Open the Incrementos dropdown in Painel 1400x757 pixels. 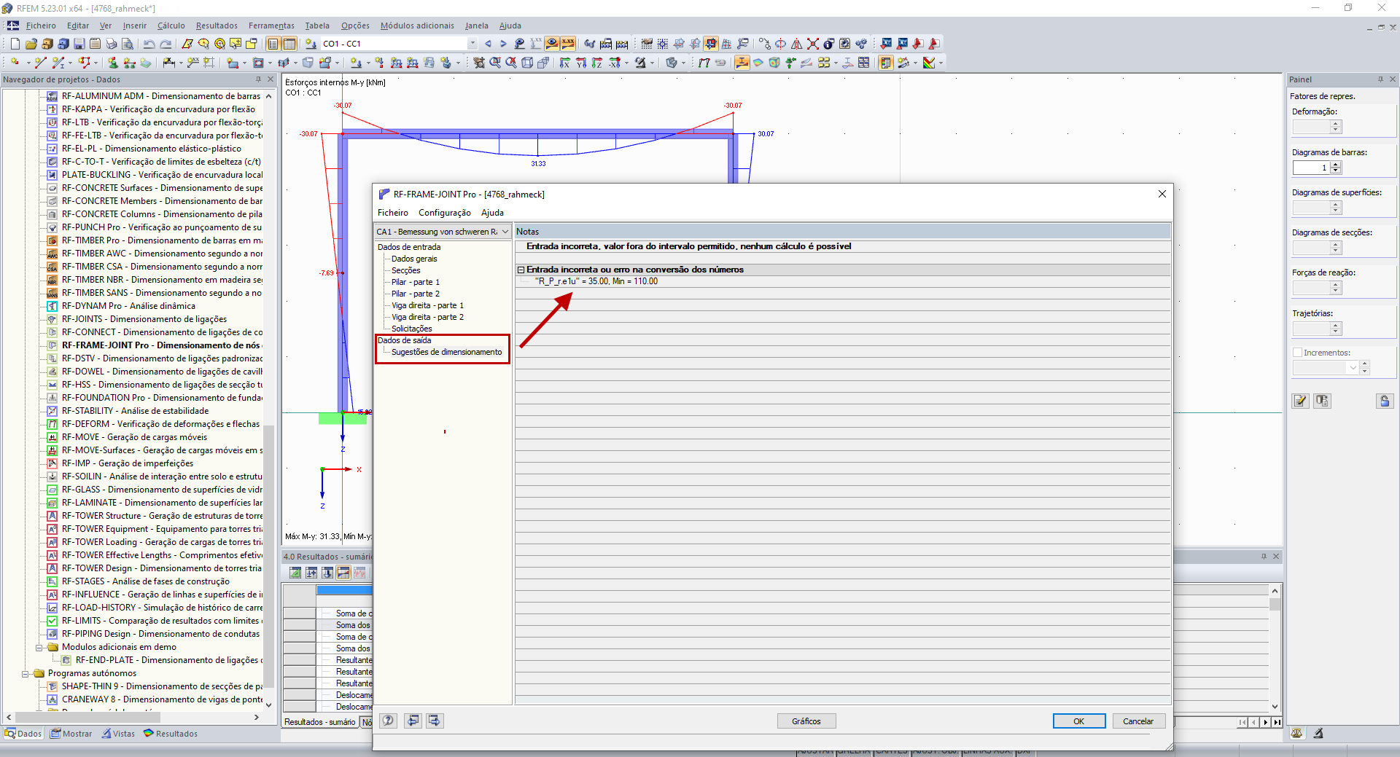pos(1353,368)
